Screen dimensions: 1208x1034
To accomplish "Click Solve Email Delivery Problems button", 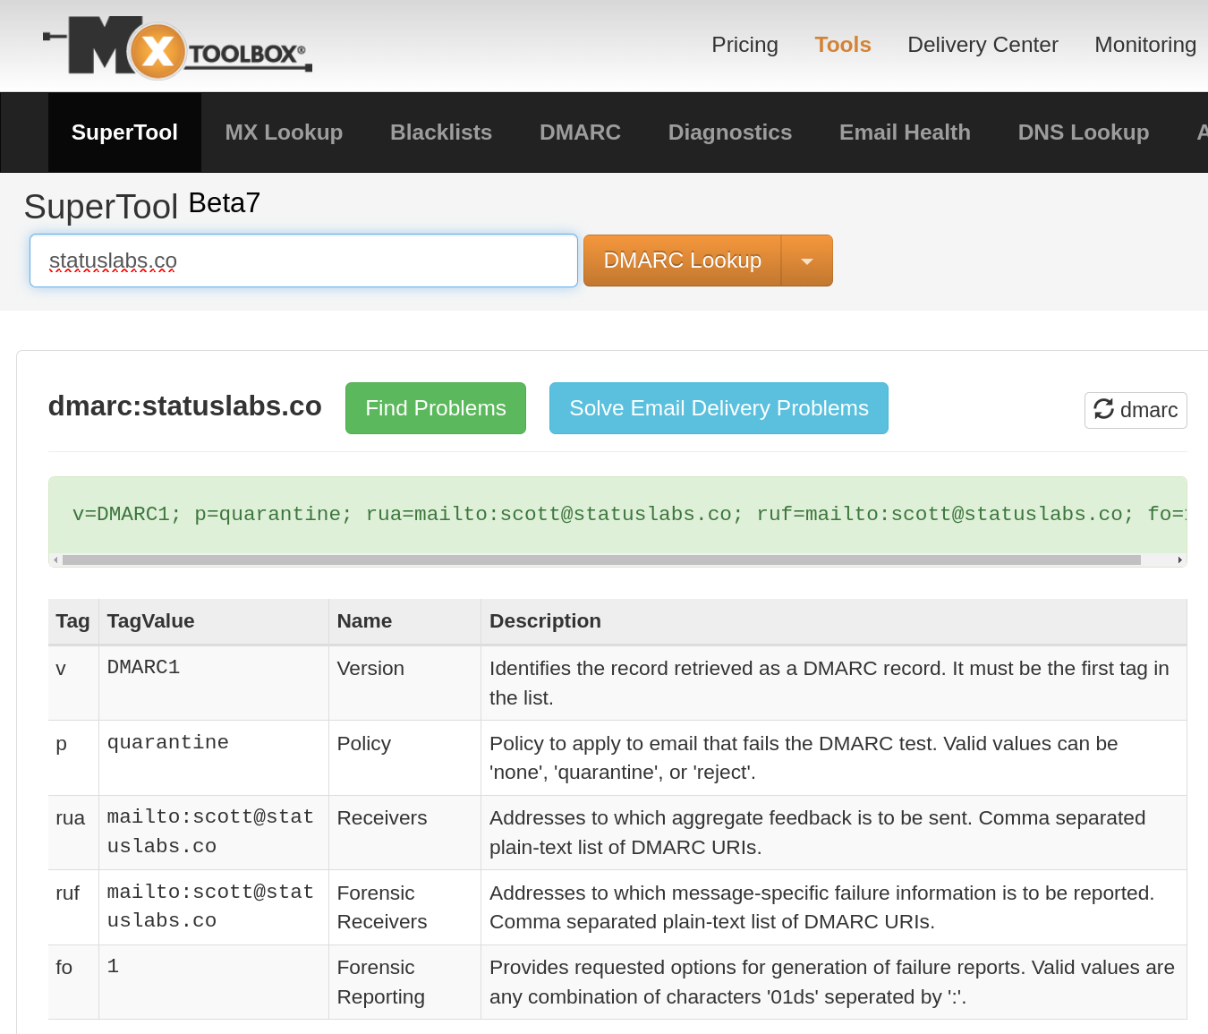I will coord(719,408).
